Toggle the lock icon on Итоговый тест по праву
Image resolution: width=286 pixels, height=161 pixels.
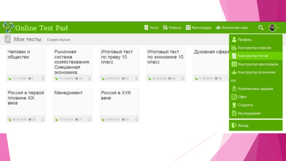tap(103, 78)
